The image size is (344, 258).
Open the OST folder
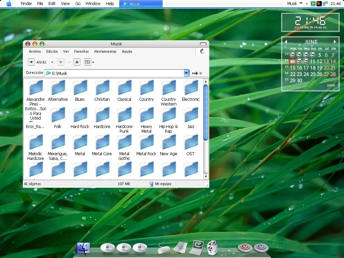coord(191,145)
